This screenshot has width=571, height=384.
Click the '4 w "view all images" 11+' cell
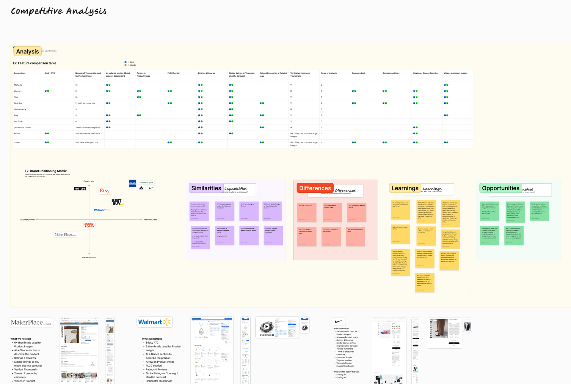click(89, 144)
